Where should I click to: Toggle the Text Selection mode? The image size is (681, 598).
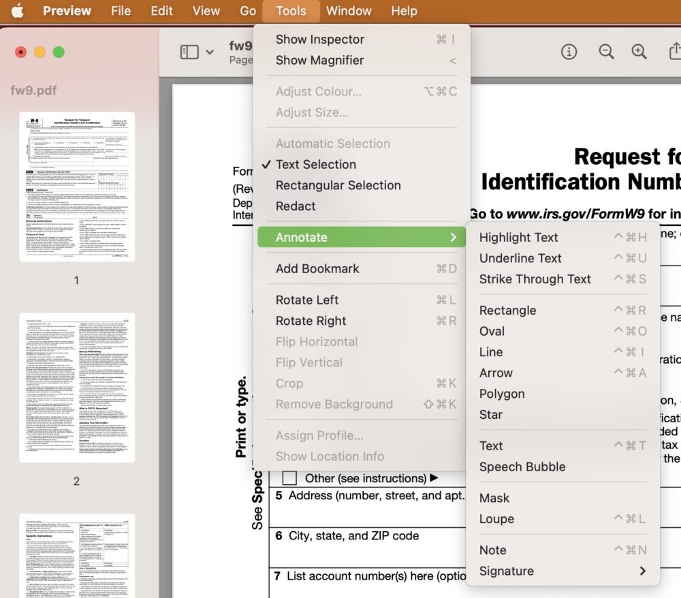[x=315, y=164]
